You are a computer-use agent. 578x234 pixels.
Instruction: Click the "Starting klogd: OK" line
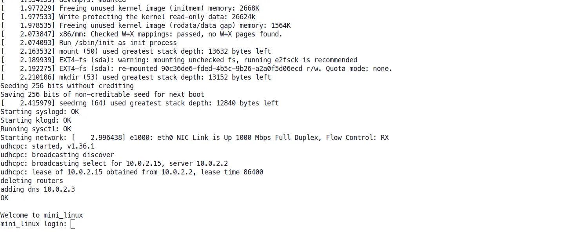point(36,120)
